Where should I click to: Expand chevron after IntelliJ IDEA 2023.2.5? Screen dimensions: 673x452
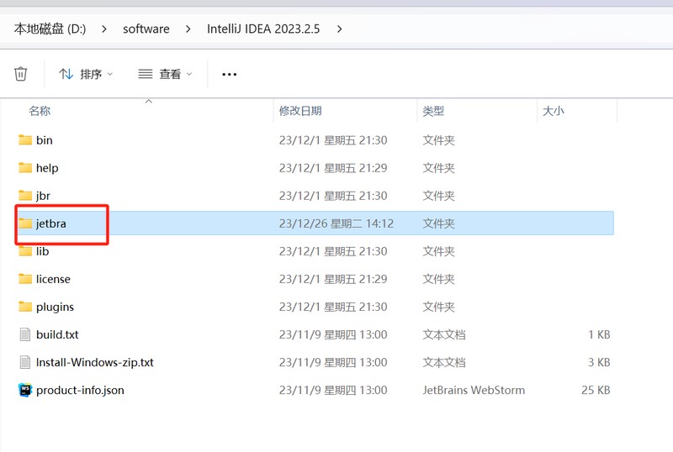pyautogui.click(x=340, y=29)
